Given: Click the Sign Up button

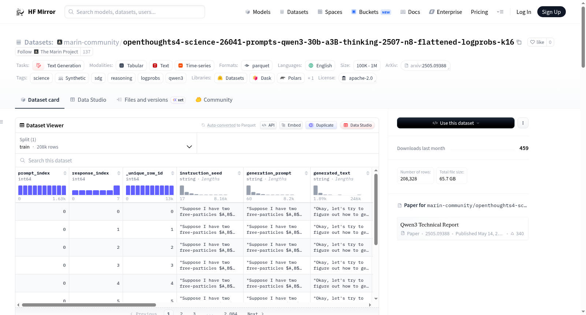Looking at the screenshot, I should click(551, 12).
